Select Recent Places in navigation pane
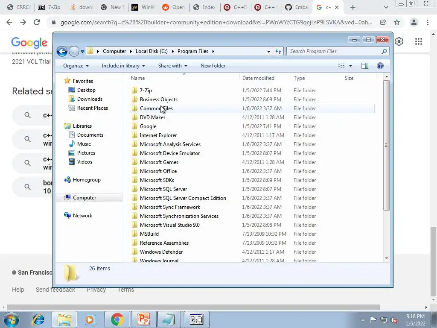 [92, 108]
